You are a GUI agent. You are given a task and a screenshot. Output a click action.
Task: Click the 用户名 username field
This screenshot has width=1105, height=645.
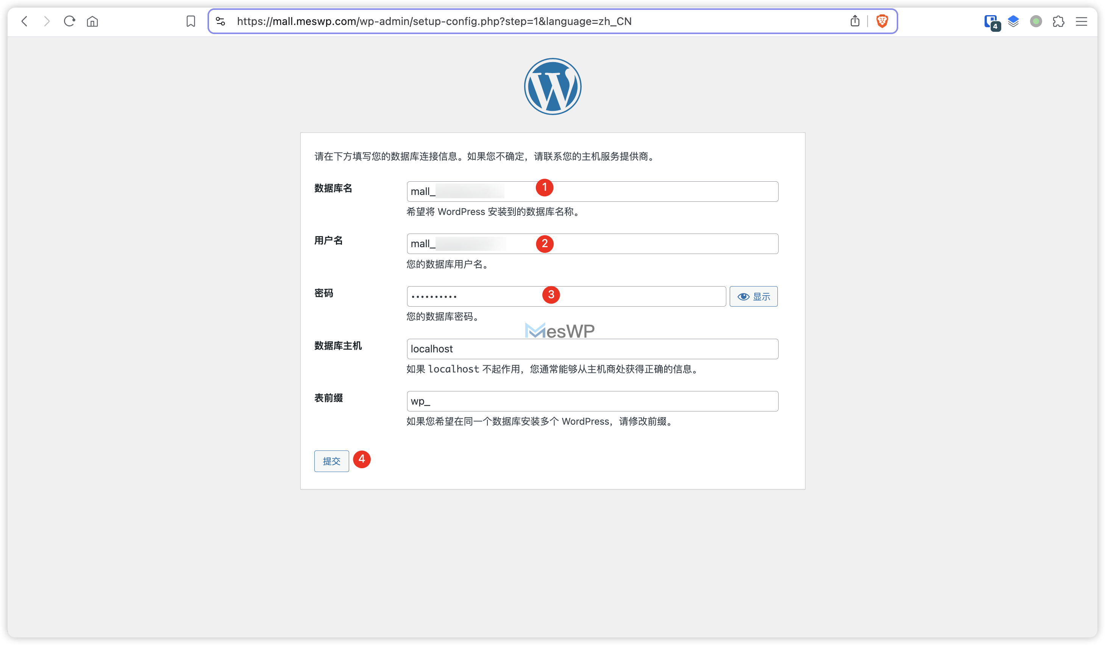(x=592, y=244)
